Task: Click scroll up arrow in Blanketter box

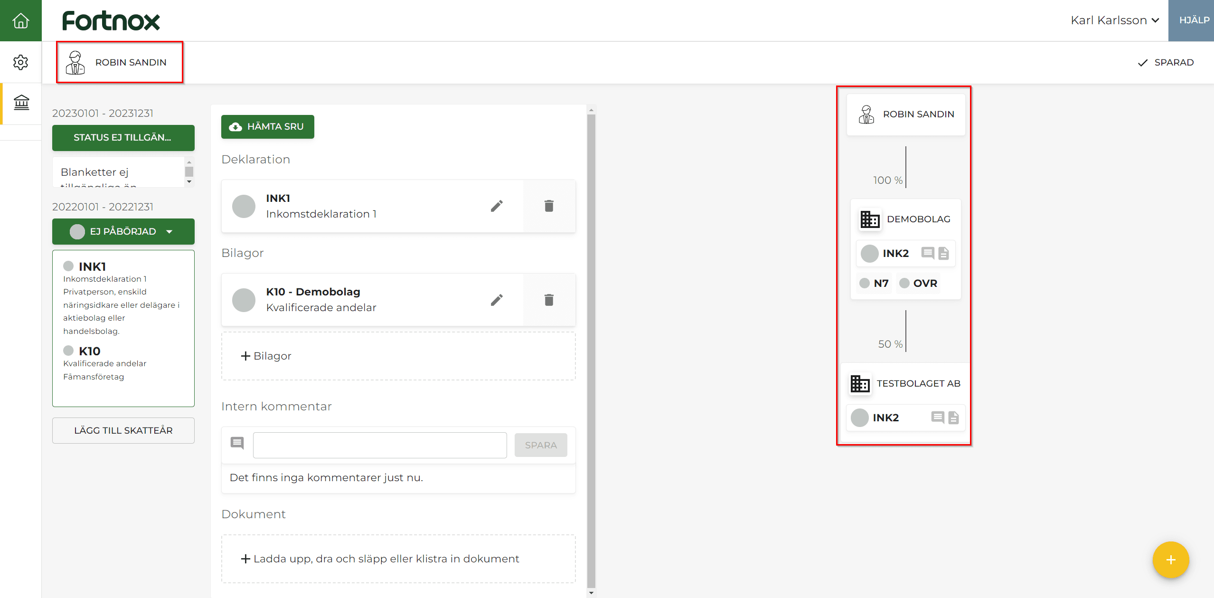Action: [x=189, y=162]
